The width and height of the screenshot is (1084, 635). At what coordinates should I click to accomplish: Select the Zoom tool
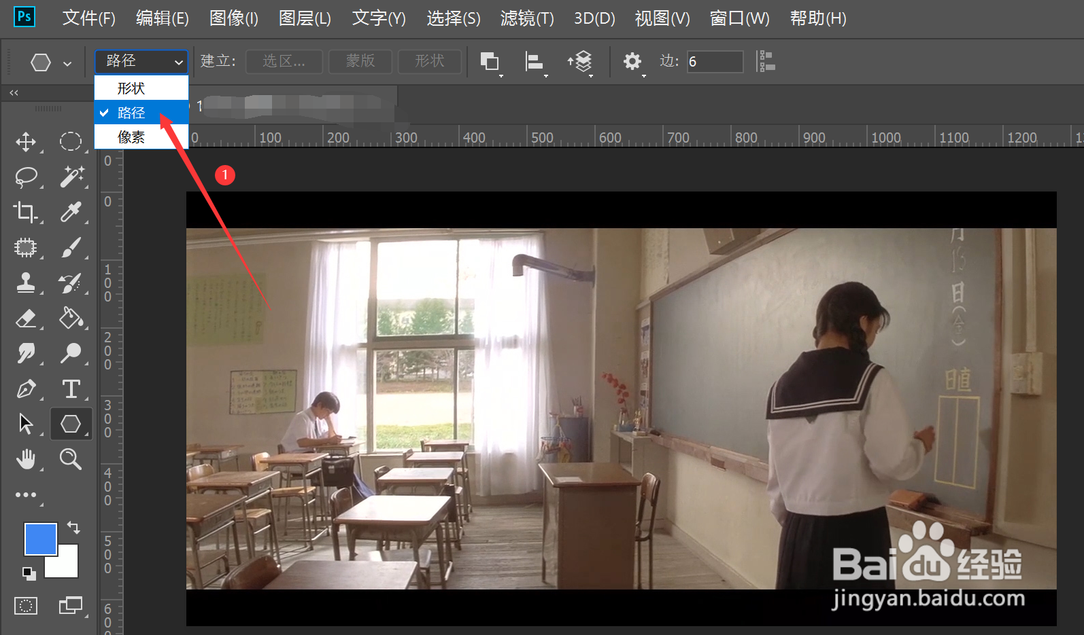click(71, 459)
